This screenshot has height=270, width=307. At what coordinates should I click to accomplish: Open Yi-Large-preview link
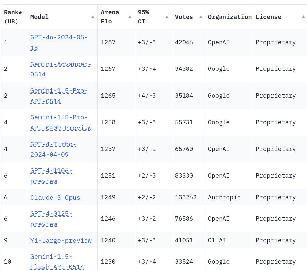(x=61, y=240)
